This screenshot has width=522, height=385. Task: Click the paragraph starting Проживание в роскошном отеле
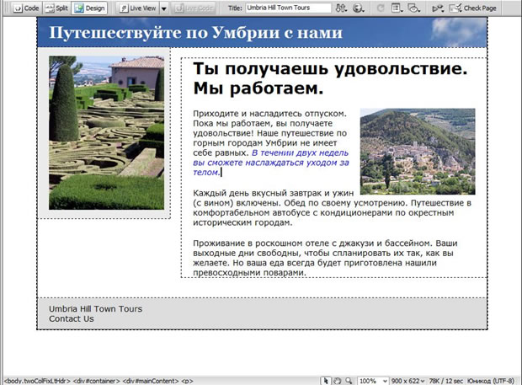point(325,258)
